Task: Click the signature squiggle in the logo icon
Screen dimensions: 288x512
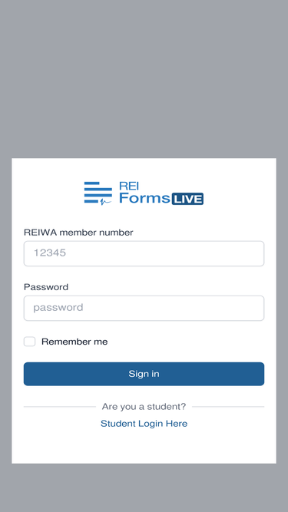Action: click(105, 202)
